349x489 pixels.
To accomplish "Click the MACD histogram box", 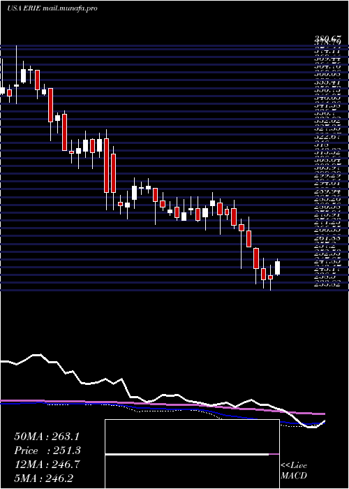I will [x=192, y=454].
